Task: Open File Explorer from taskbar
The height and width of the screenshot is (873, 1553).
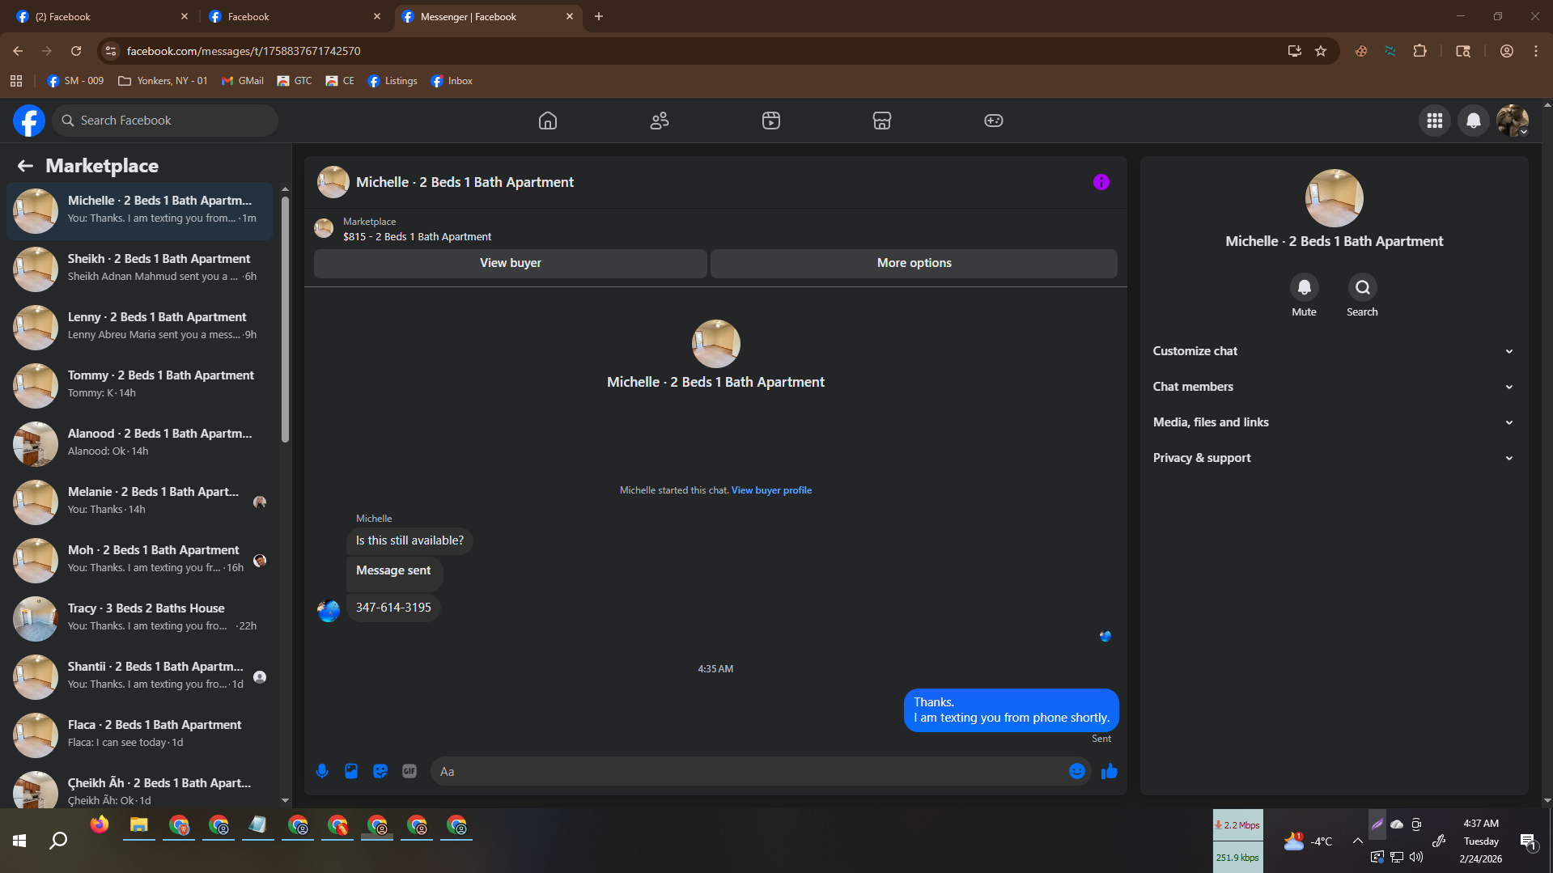Action: [x=139, y=824]
